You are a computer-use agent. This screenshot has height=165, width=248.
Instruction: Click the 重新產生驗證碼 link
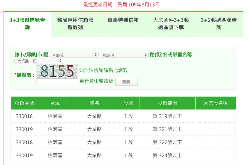click(96, 81)
